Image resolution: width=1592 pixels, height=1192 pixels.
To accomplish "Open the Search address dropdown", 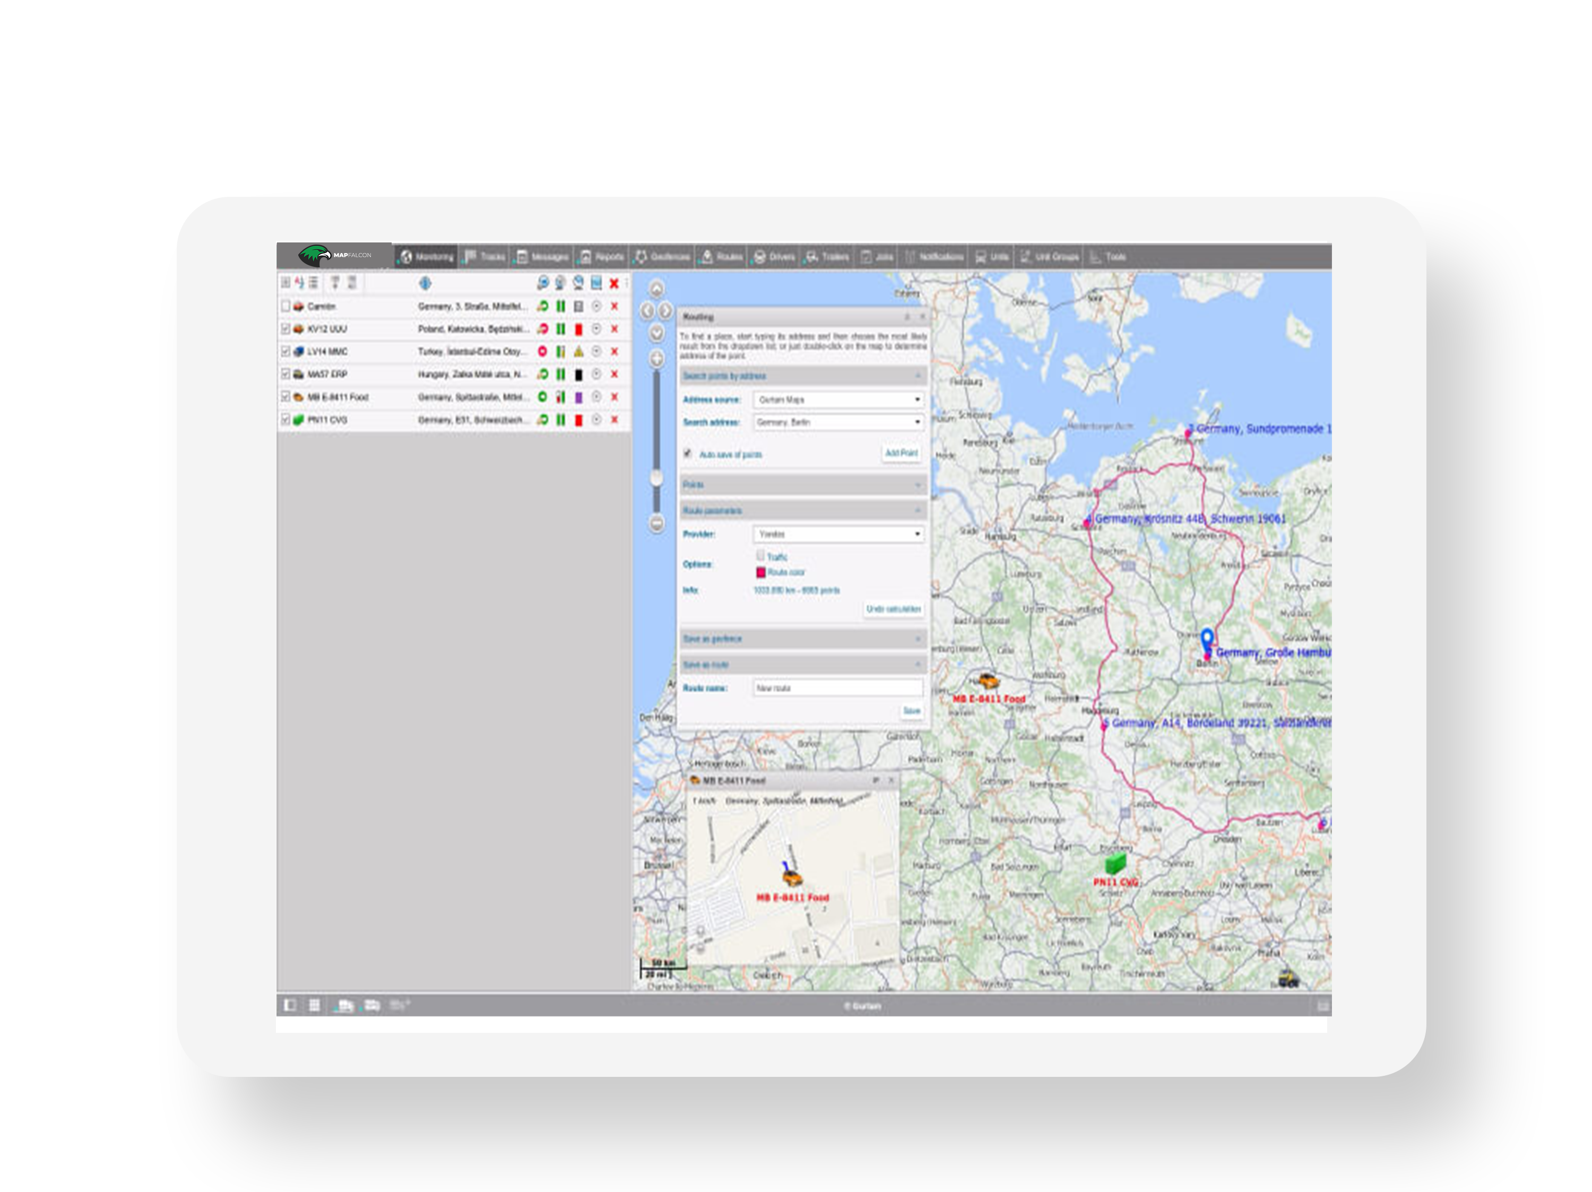I will [x=838, y=422].
